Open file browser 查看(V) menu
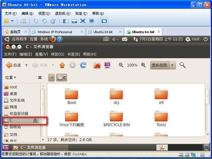Viewport: 212px width, 159px height. pyautogui.click(x=42, y=54)
